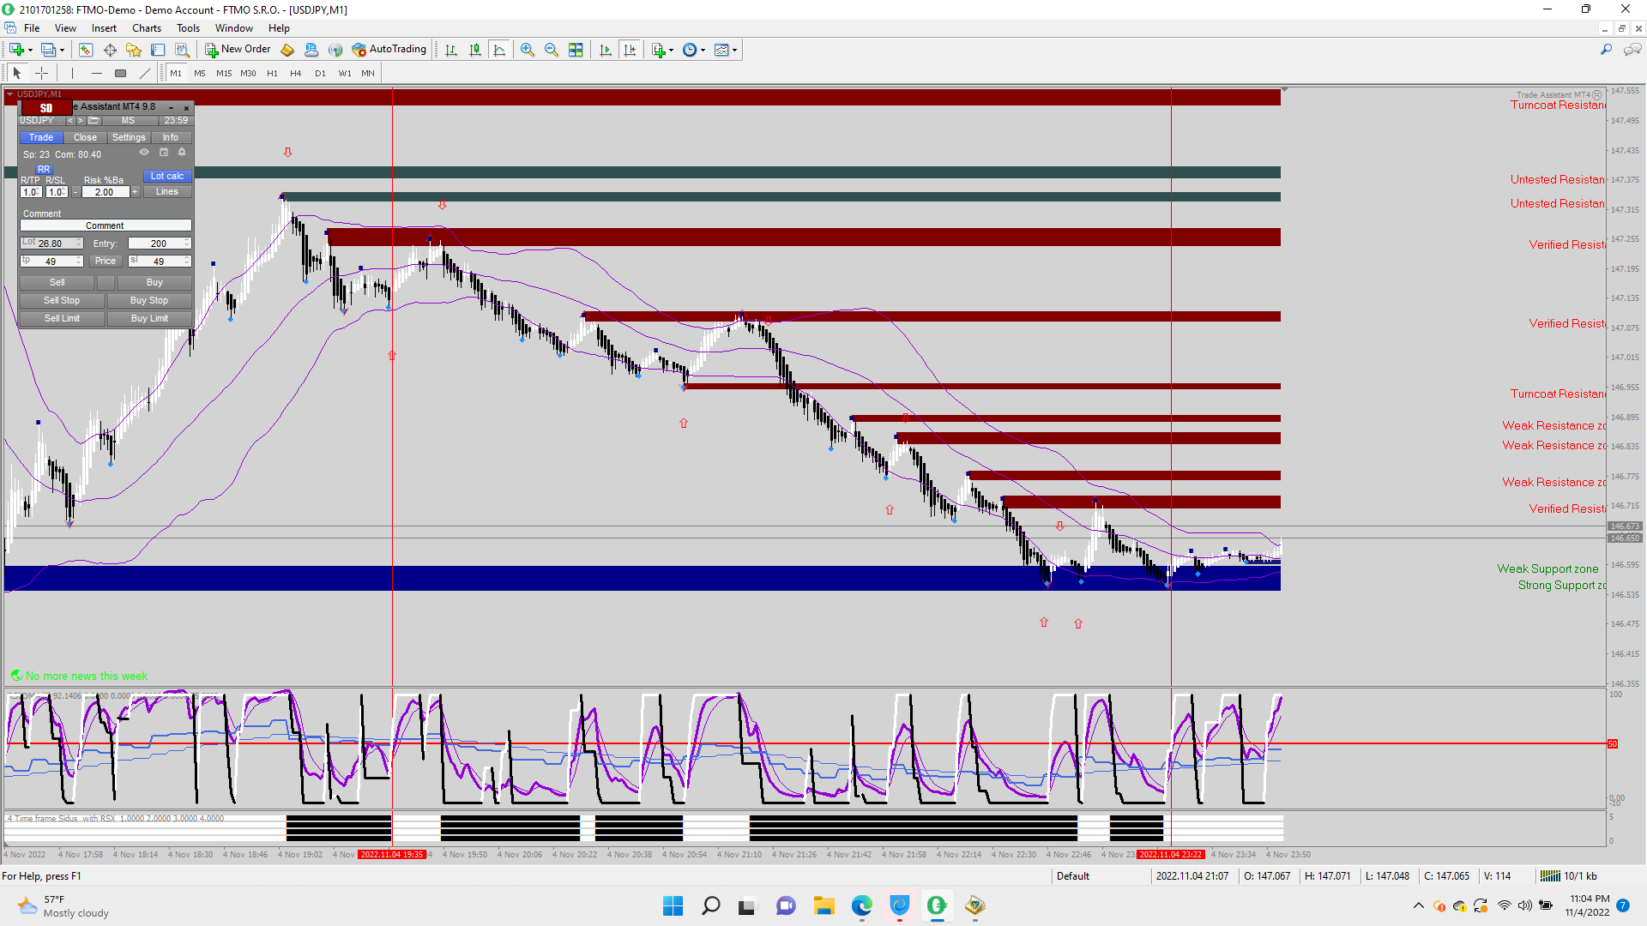Screen dimensions: 1647x926
Task: Open the Charts menu
Action: click(146, 28)
